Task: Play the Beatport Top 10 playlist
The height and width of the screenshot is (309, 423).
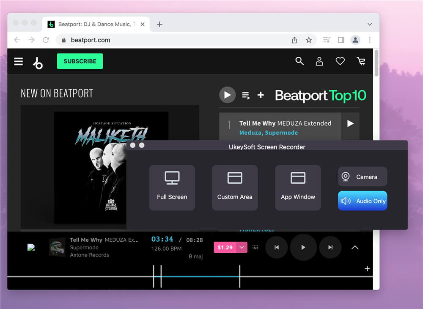Action: (227, 95)
